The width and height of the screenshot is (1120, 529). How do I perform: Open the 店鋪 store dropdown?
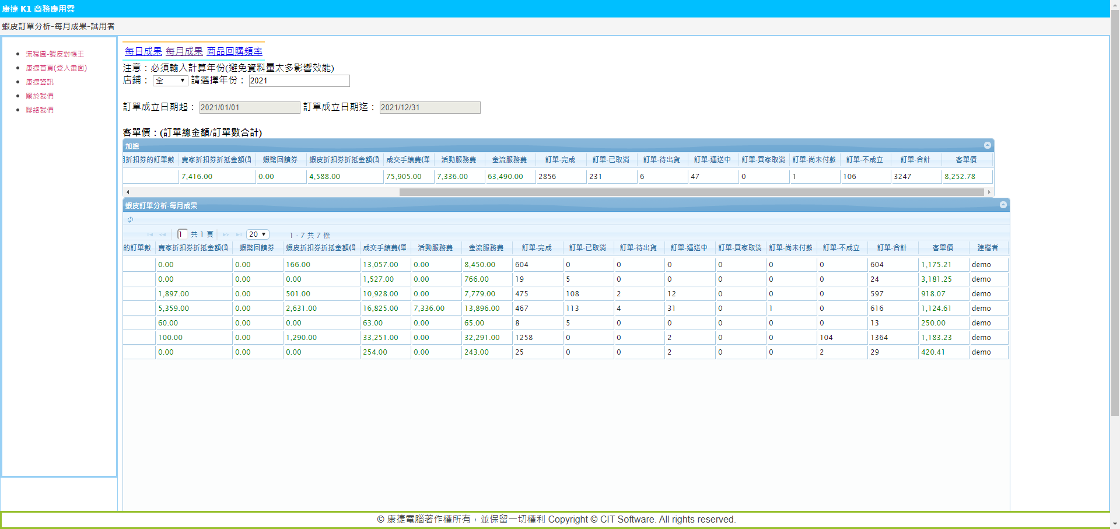[x=170, y=80]
